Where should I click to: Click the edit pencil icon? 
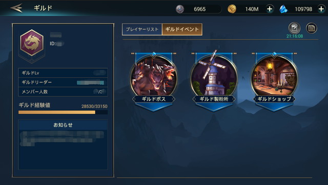pyautogui.click(x=294, y=28)
